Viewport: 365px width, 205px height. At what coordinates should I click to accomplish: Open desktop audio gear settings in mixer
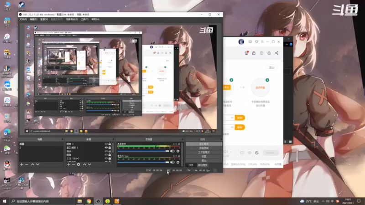point(178,151)
